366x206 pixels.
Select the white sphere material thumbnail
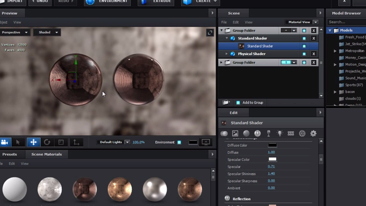15,189
